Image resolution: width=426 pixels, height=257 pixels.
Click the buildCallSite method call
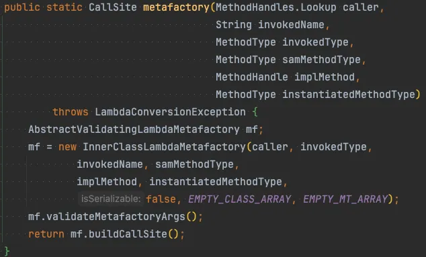point(128,234)
